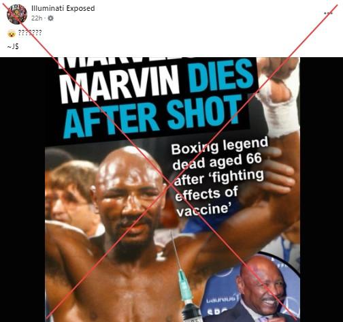Image resolution: width=343 pixels, height=322 pixels.
Task: Click the circular inset photo of smiling man
Action: click(250, 287)
